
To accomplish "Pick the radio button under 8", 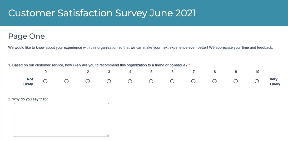I will point(215,81).
